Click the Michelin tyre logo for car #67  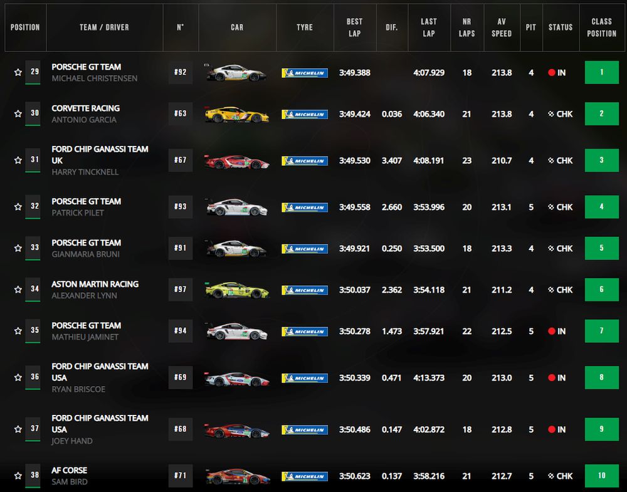pos(305,160)
